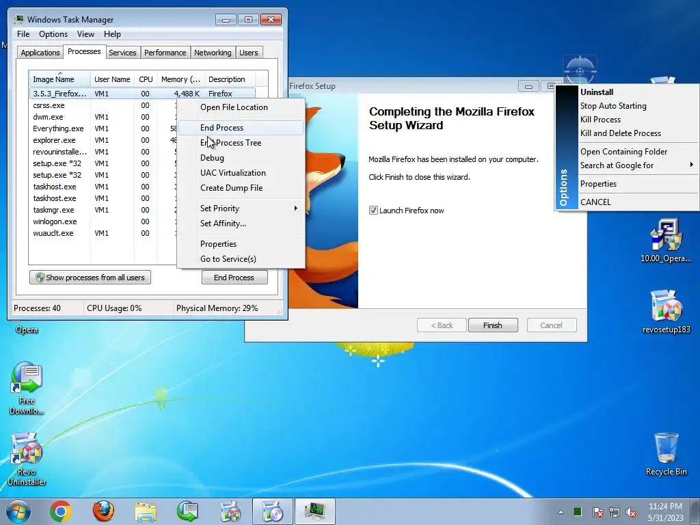Switch to the Users tab
The width and height of the screenshot is (700, 525).
249,53
